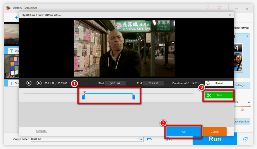The width and height of the screenshot is (257, 149).
Task: Select the left blue trim handle
Action: pos(83,97)
